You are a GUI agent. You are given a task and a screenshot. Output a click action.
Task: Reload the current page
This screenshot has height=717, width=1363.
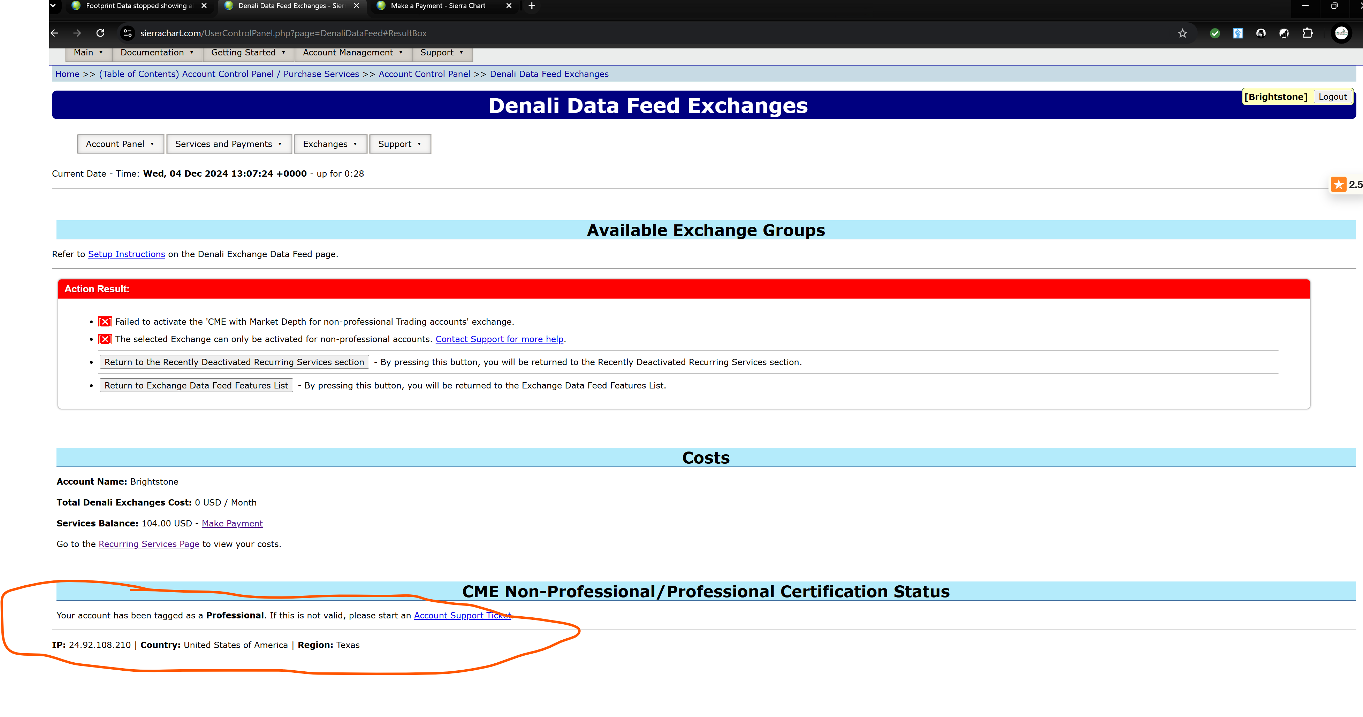tap(100, 33)
